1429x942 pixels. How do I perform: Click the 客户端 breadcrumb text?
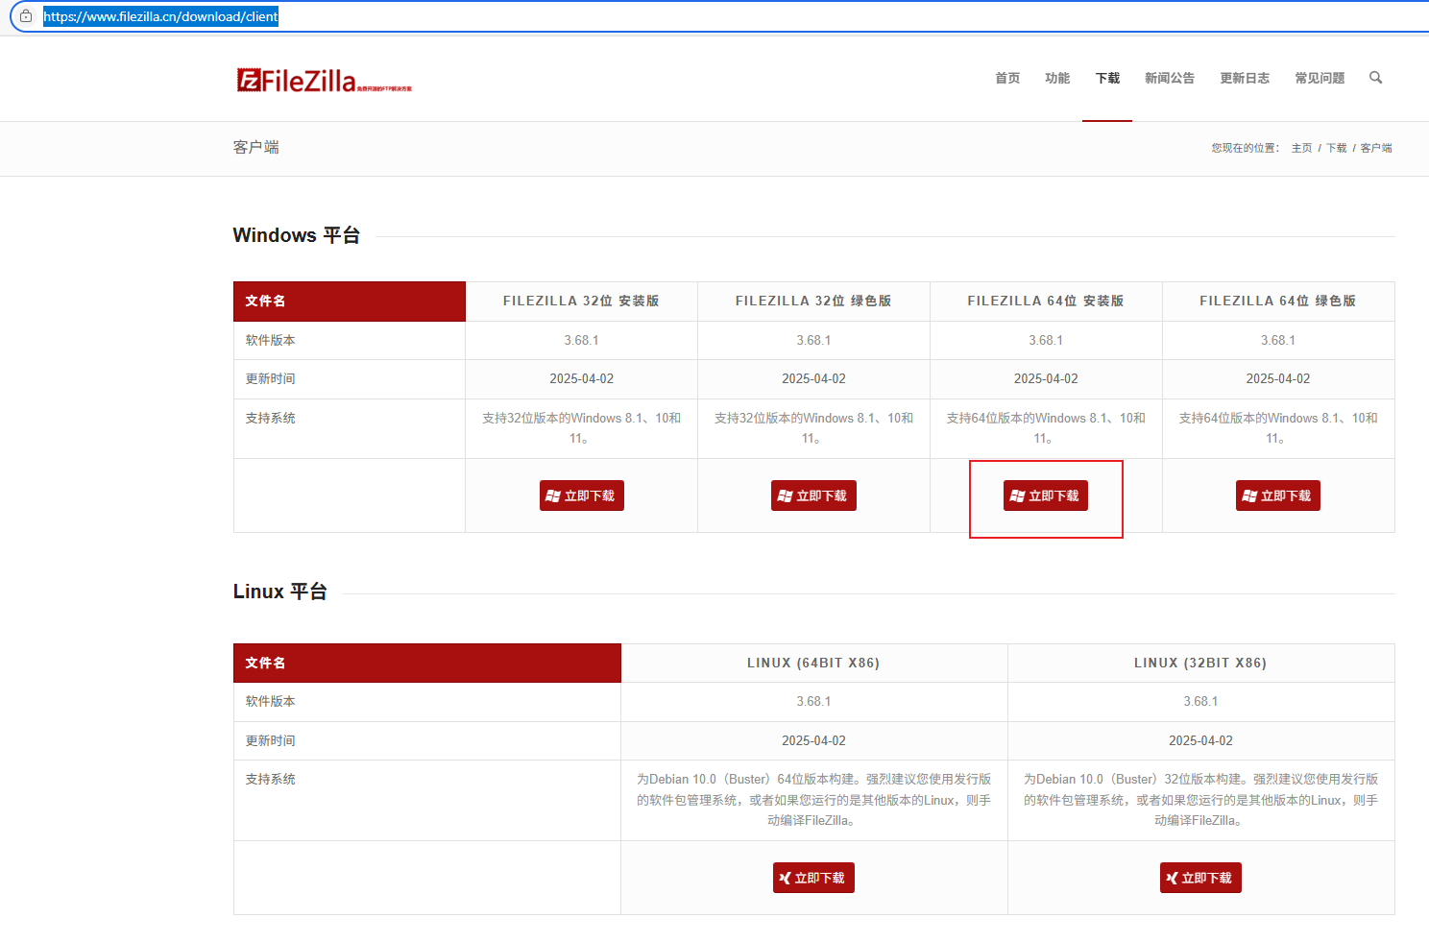pos(1376,148)
